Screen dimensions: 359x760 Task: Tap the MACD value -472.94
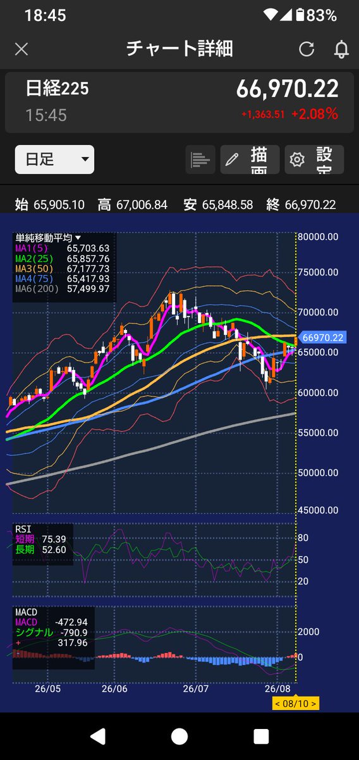(x=71, y=623)
